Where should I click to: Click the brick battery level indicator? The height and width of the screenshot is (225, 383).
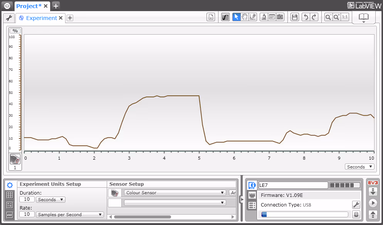point(344,185)
